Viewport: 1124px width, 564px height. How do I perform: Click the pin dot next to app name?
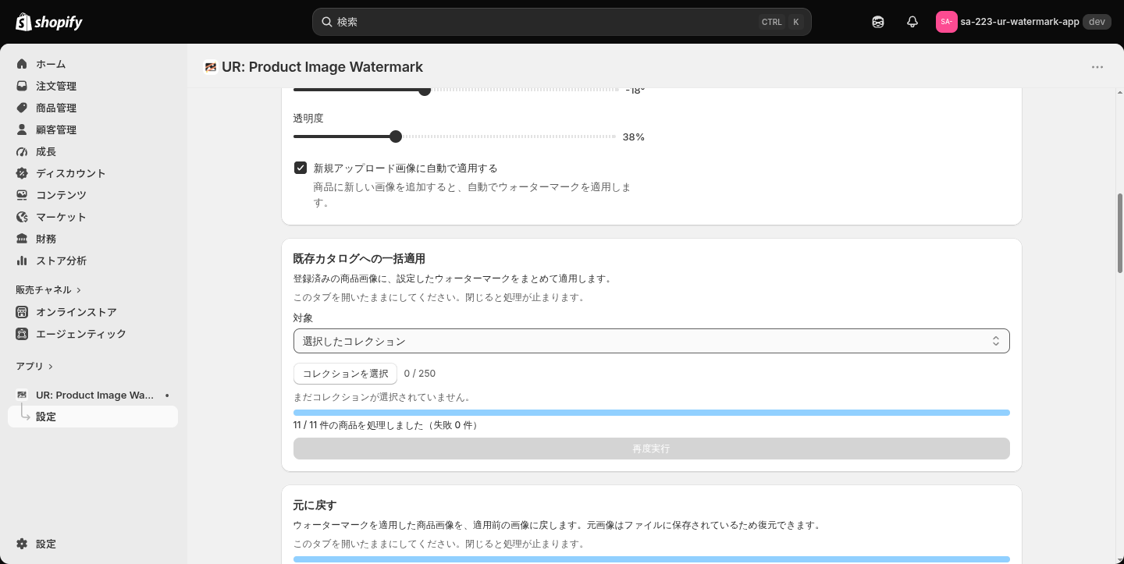pyautogui.click(x=167, y=396)
